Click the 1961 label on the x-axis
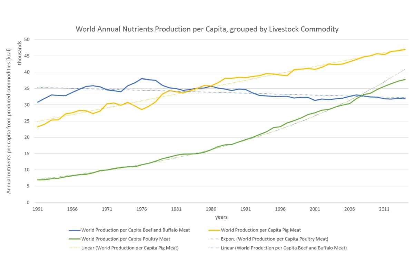Viewport: 414px width, 276px height. tap(37, 209)
